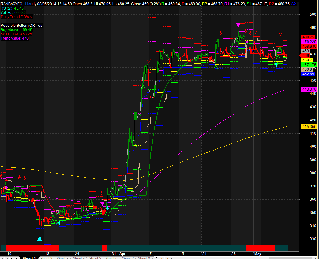Click the red down arrow above April 24 peak

click(221, 33)
